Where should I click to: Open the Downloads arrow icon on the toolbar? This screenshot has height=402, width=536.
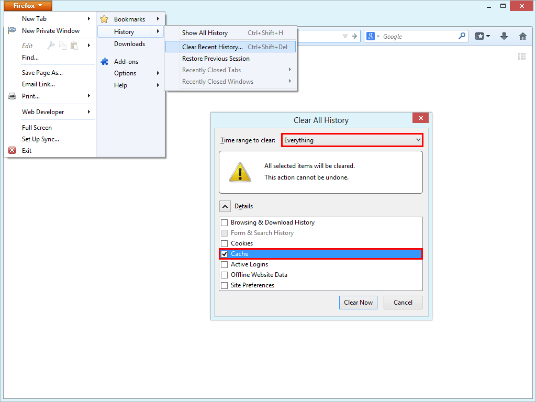pyautogui.click(x=504, y=36)
